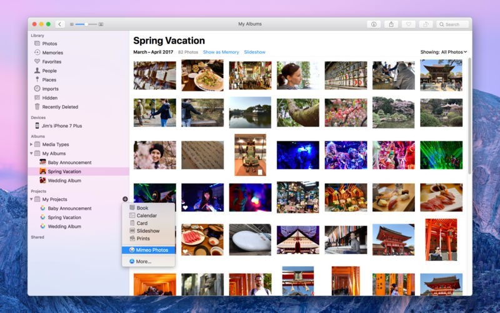This screenshot has height=313, width=500.
Task: Collapse the My Projects disclosure triangle
Action: (32, 200)
